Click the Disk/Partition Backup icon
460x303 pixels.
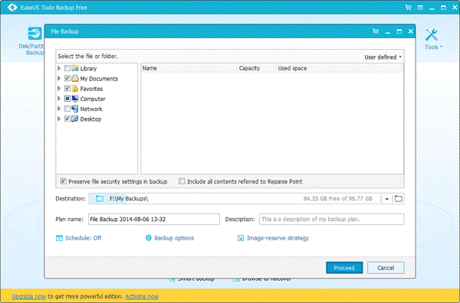pyautogui.click(x=34, y=34)
